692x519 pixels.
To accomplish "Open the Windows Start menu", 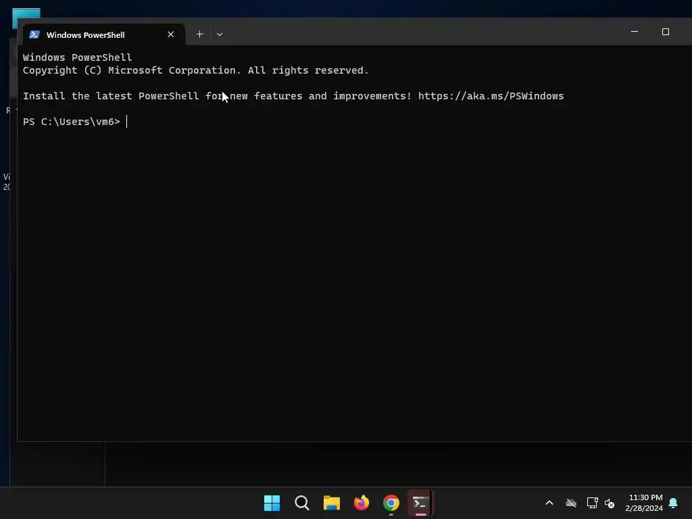I will [x=272, y=503].
